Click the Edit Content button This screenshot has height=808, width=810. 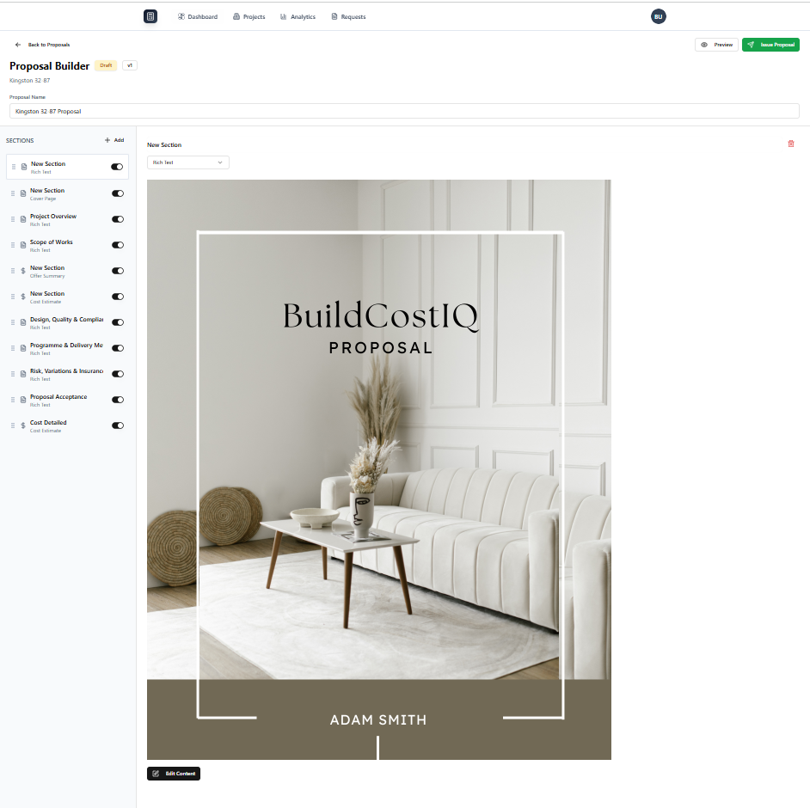174,774
